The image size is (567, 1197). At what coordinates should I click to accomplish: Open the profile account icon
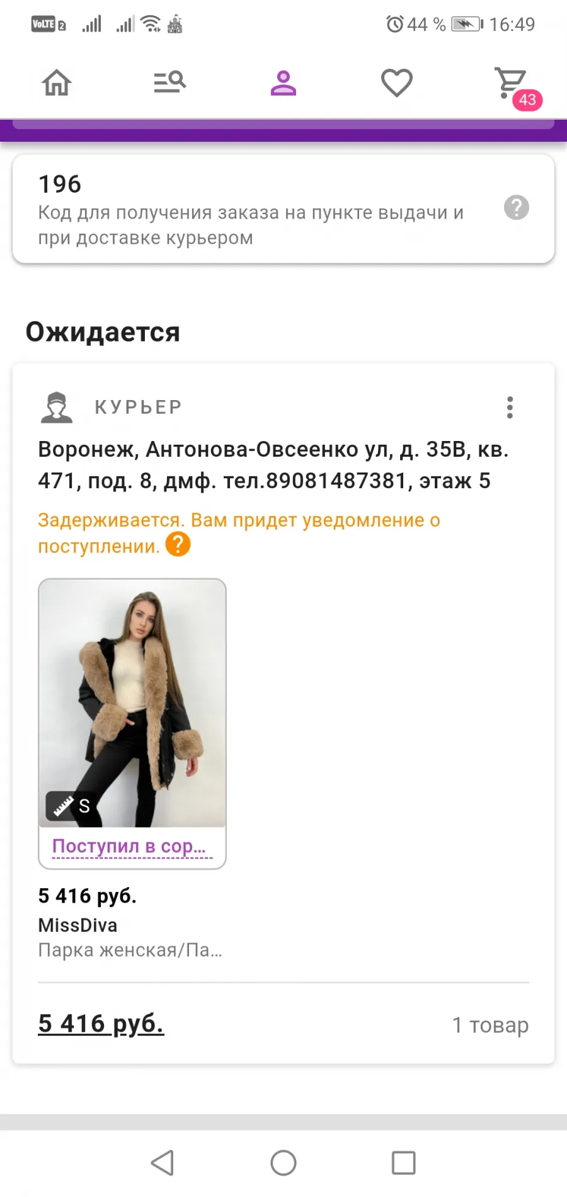click(283, 83)
